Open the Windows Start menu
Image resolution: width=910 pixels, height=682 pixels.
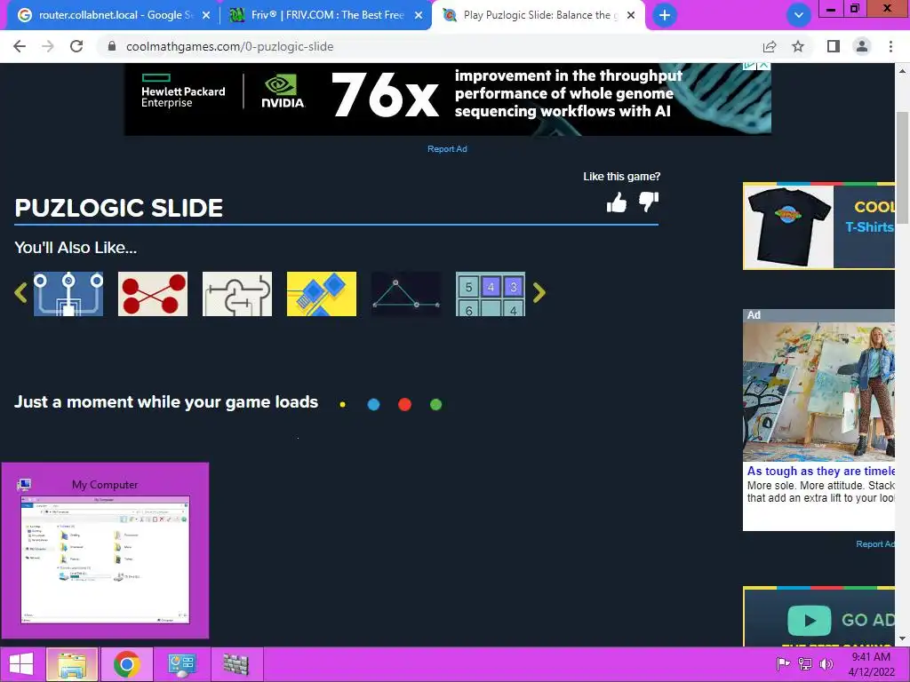pos(21,664)
